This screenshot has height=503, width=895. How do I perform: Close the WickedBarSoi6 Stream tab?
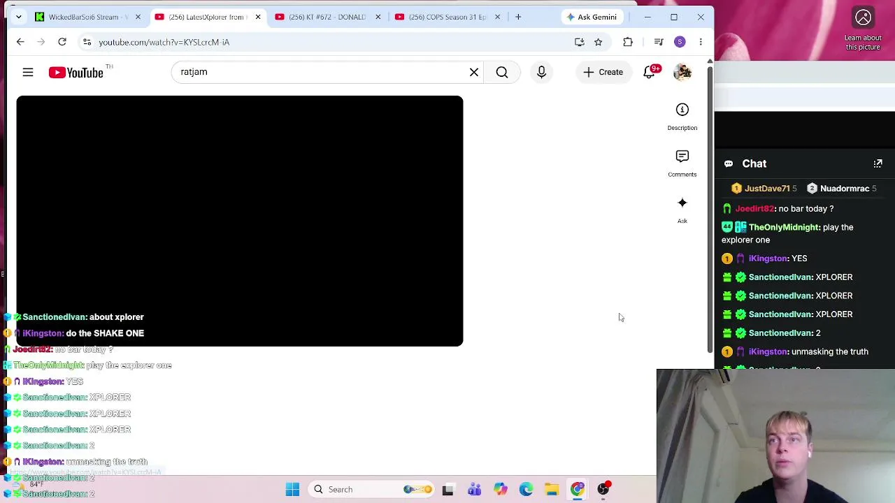tap(138, 17)
